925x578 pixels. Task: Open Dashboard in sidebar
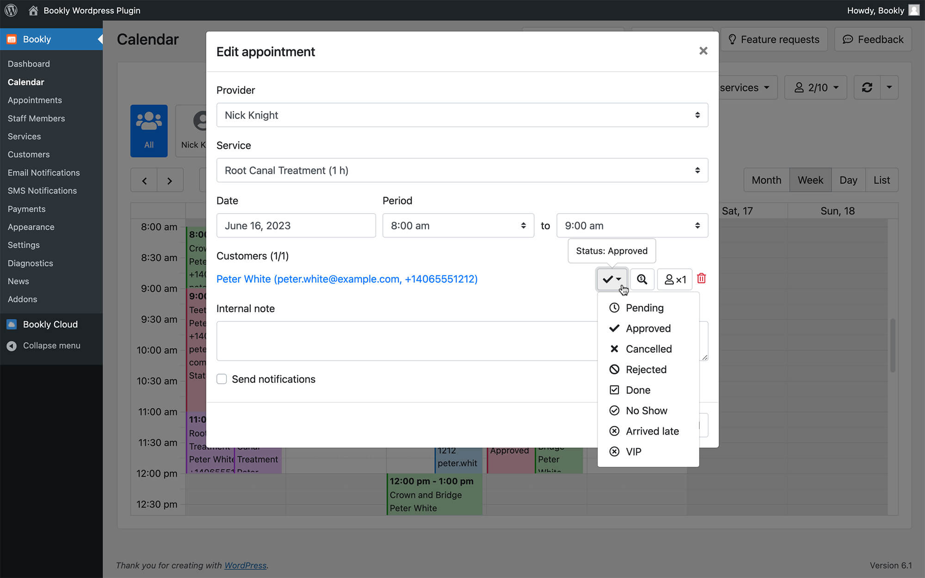(x=29, y=64)
